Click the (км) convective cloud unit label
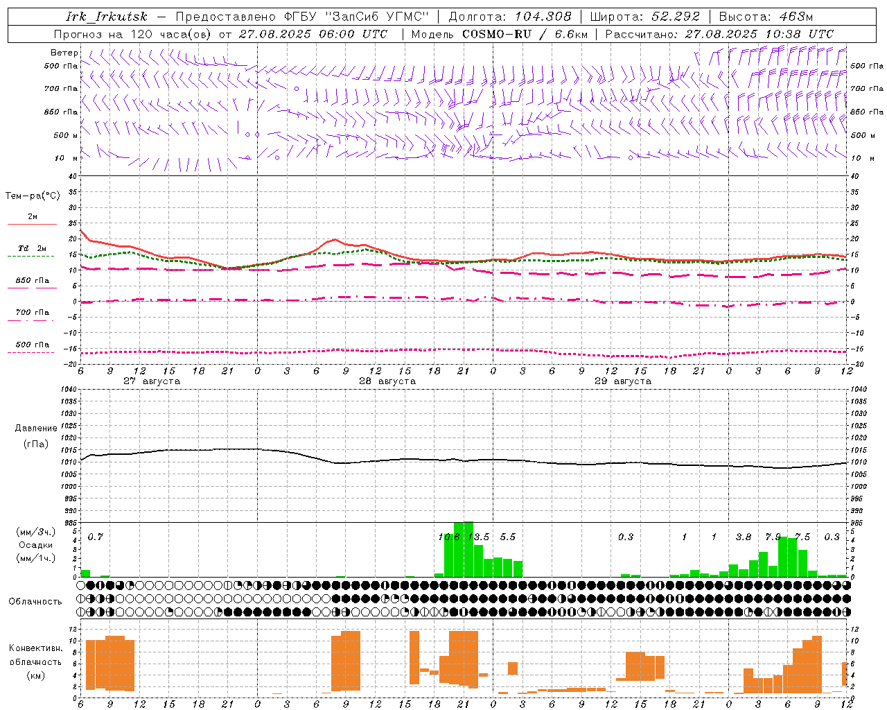This screenshot has width=887, height=710. pyautogui.click(x=35, y=676)
